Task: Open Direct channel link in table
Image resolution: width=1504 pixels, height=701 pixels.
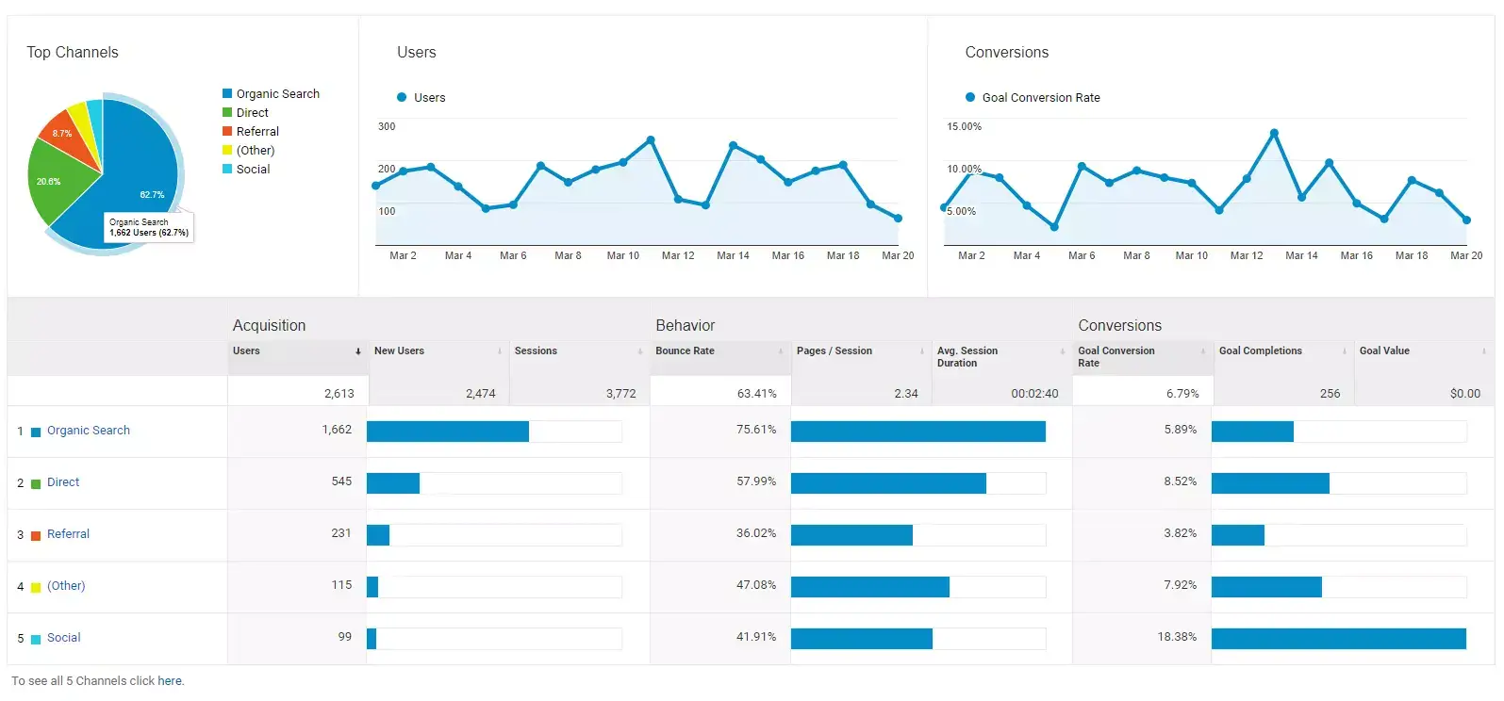Action: pyautogui.click(x=63, y=482)
